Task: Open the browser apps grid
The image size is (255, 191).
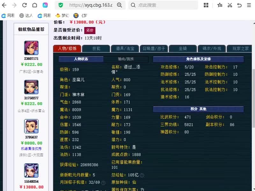Action: 206,5
